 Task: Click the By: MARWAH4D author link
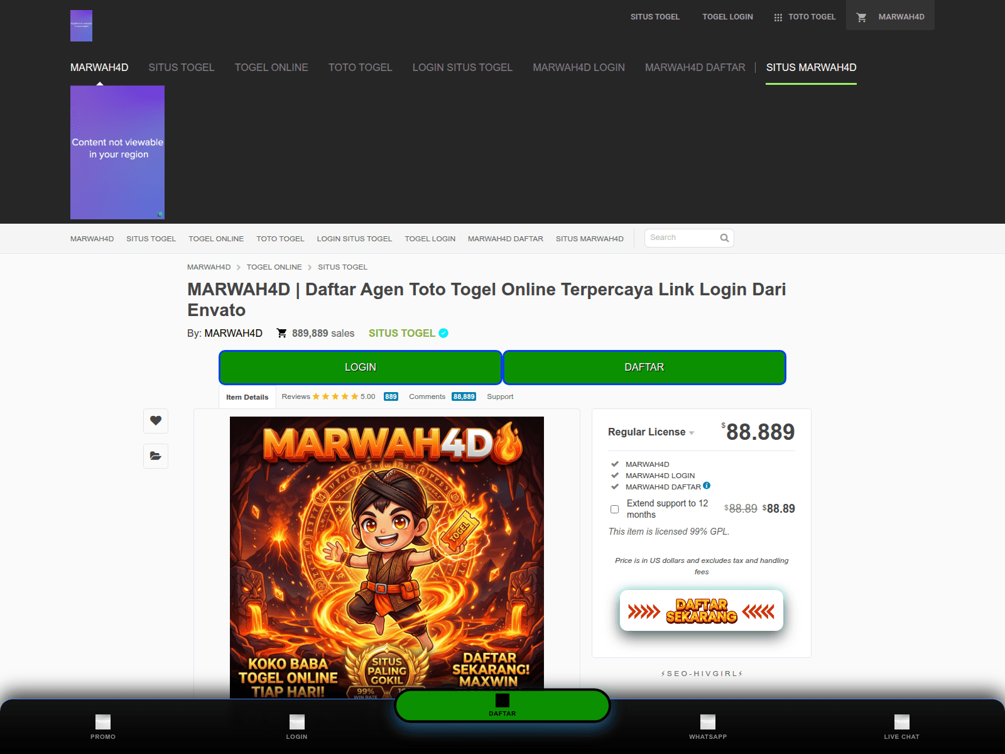(x=233, y=333)
